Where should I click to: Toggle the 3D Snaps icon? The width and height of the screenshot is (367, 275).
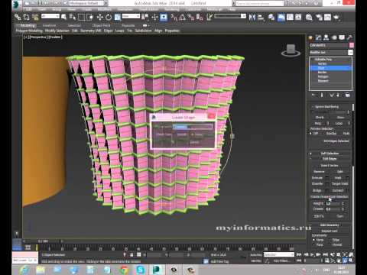coord(174,17)
